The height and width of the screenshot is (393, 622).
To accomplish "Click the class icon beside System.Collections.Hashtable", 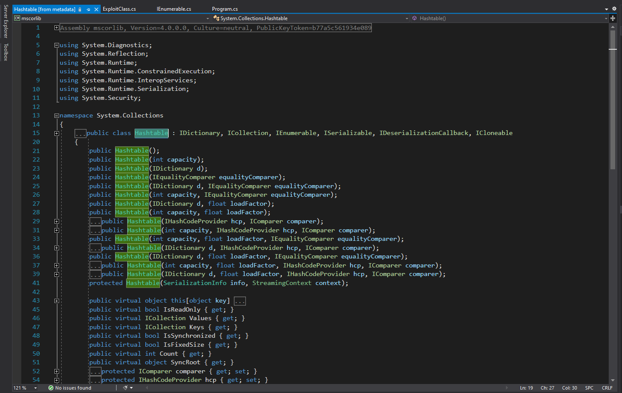I will [216, 18].
